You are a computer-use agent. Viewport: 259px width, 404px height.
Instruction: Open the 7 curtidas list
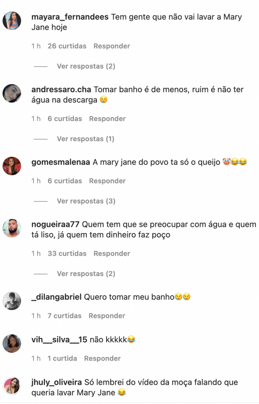pyautogui.click(x=64, y=316)
